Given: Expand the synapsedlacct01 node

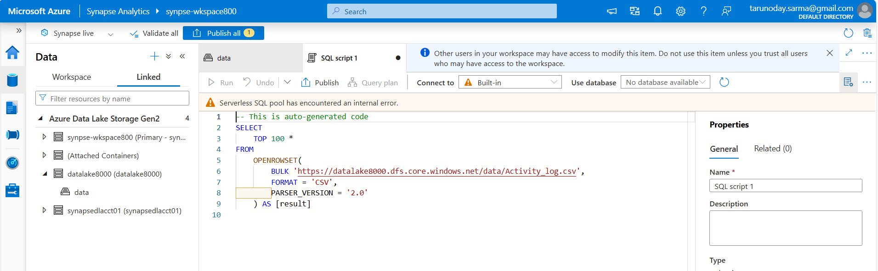Looking at the screenshot, I should 44,210.
